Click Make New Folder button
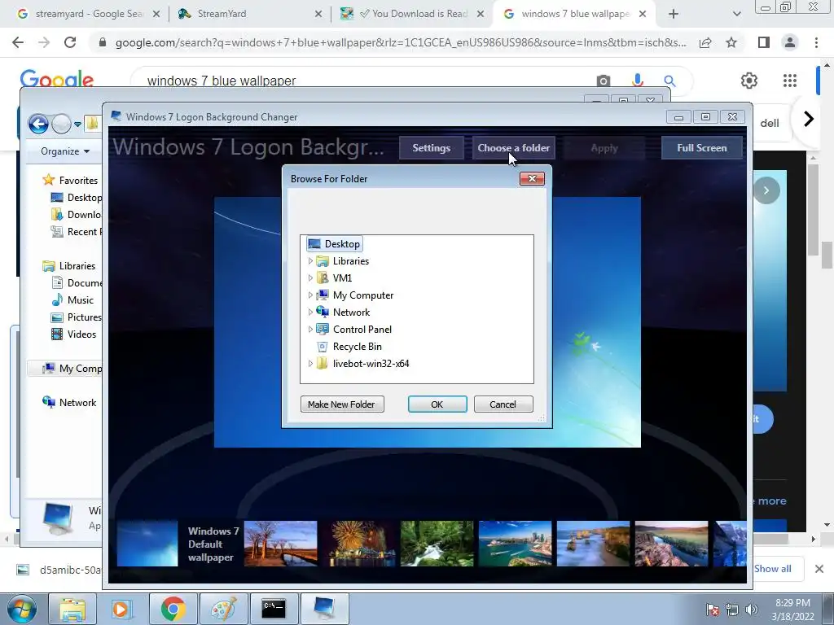 point(342,404)
